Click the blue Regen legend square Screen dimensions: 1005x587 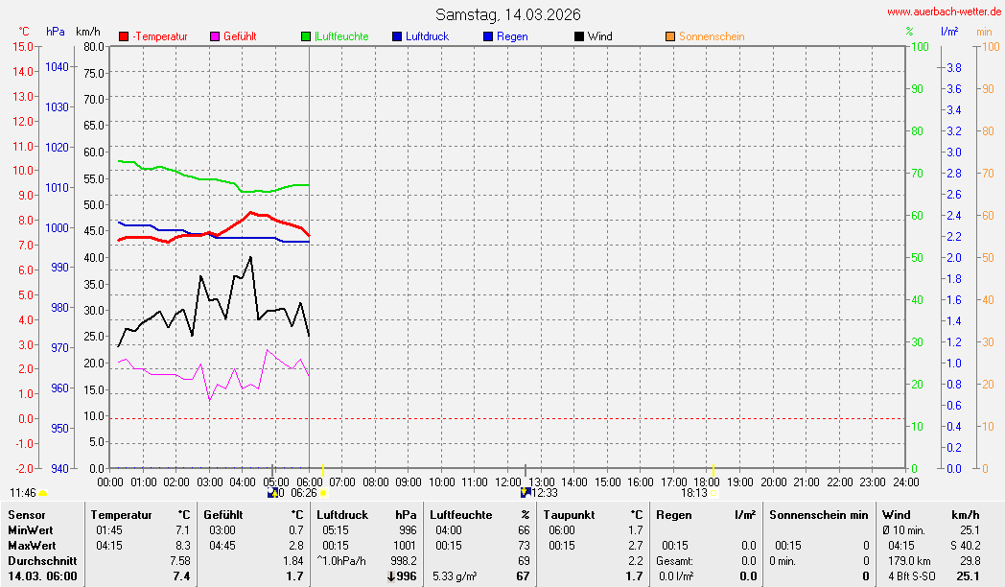(488, 36)
